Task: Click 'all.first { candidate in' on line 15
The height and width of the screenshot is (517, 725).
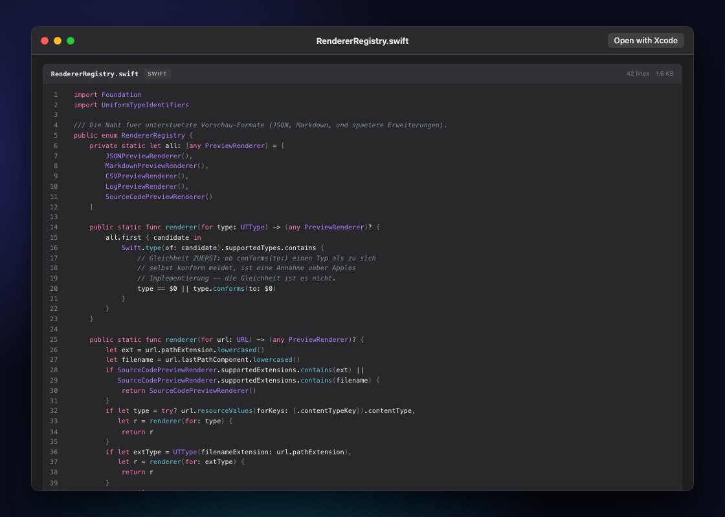Action: [153, 237]
